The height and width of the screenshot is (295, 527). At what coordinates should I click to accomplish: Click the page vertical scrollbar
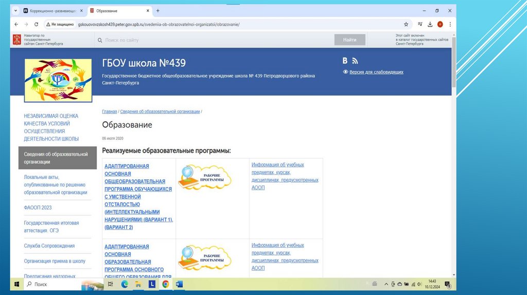click(453, 154)
